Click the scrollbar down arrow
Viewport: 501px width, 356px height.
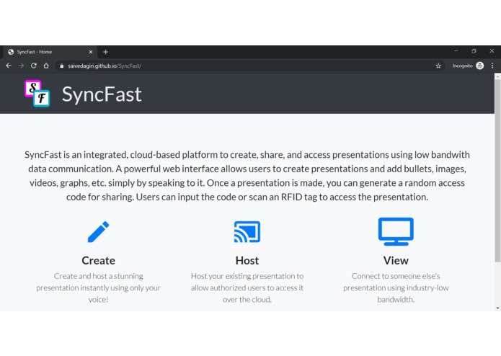[497, 308]
